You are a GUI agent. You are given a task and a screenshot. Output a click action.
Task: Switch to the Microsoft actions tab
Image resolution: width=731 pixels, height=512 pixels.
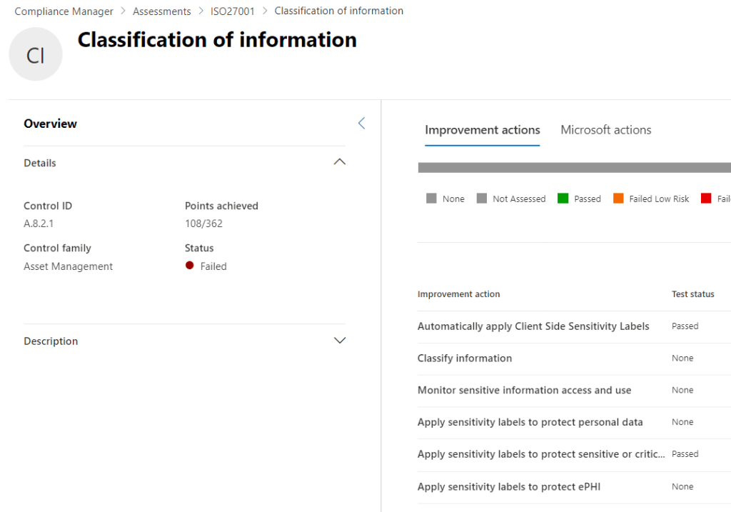(605, 130)
